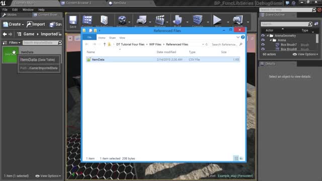This screenshot has width=322, height=181.
Task: Go forward in Content Browser history
Action: tap(10, 34)
